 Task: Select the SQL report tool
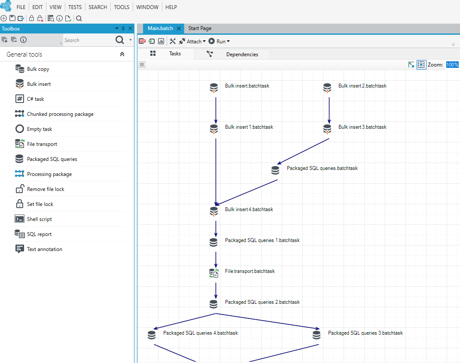pos(67,234)
